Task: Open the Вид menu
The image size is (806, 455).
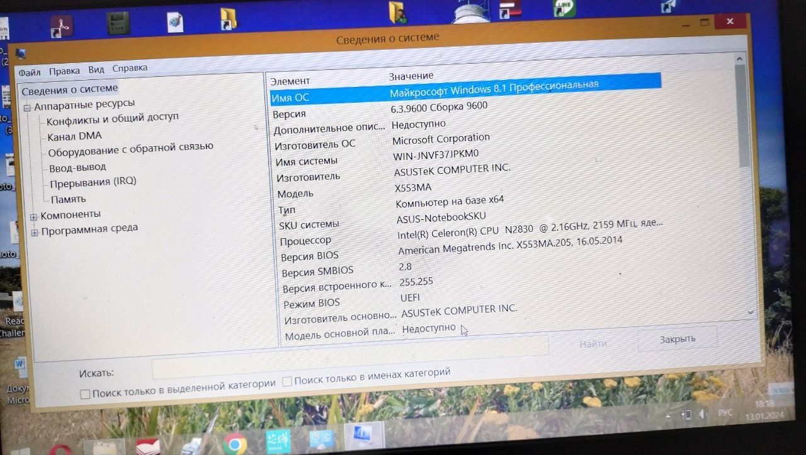Action: (x=96, y=70)
